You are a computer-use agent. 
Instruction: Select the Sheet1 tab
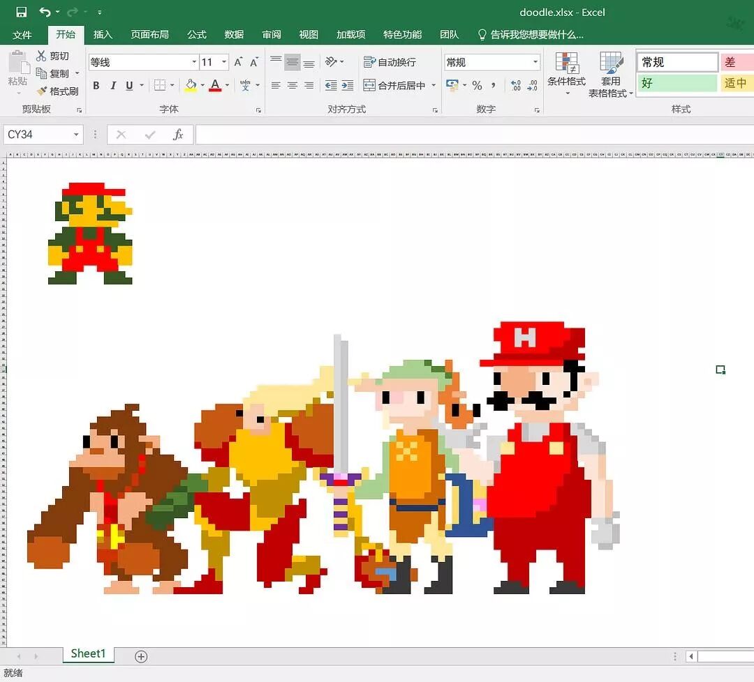click(89, 653)
